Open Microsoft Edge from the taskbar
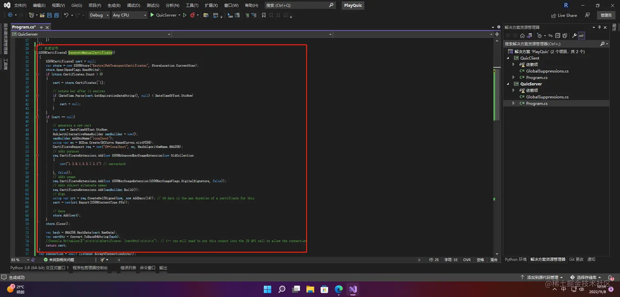 tap(339, 289)
